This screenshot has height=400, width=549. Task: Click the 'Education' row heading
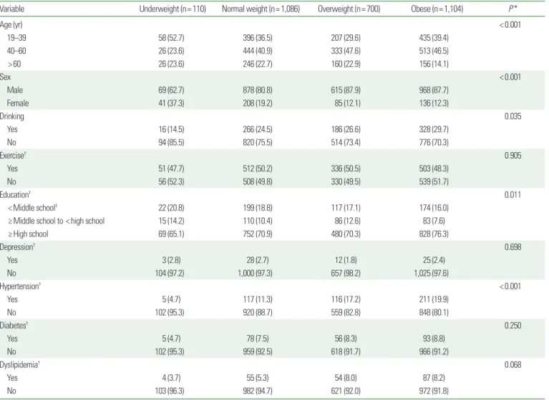point(16,194)
